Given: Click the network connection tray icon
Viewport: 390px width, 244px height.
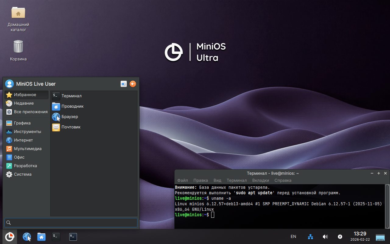Looking at the screenshot, I should coord(310,237).
